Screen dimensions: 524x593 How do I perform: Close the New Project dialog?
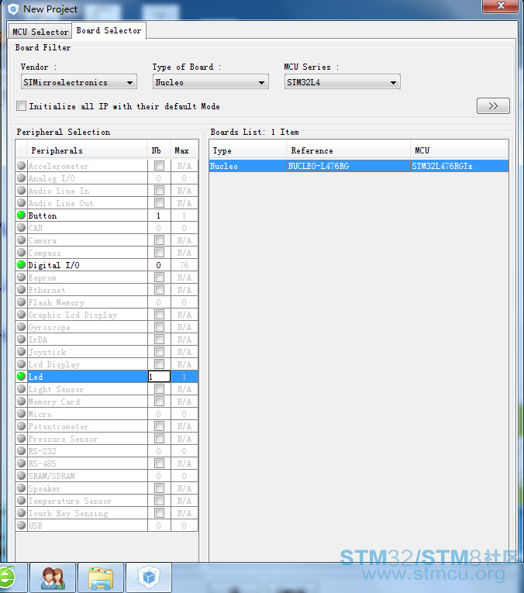point(500,5)
